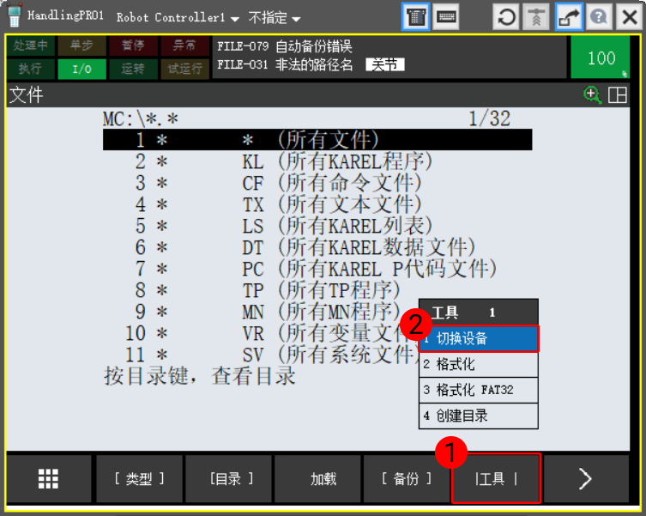Screen dimensions: 646x516
Task: Open the [ 类型 ] softkey menu
Action: click(139, 479)
